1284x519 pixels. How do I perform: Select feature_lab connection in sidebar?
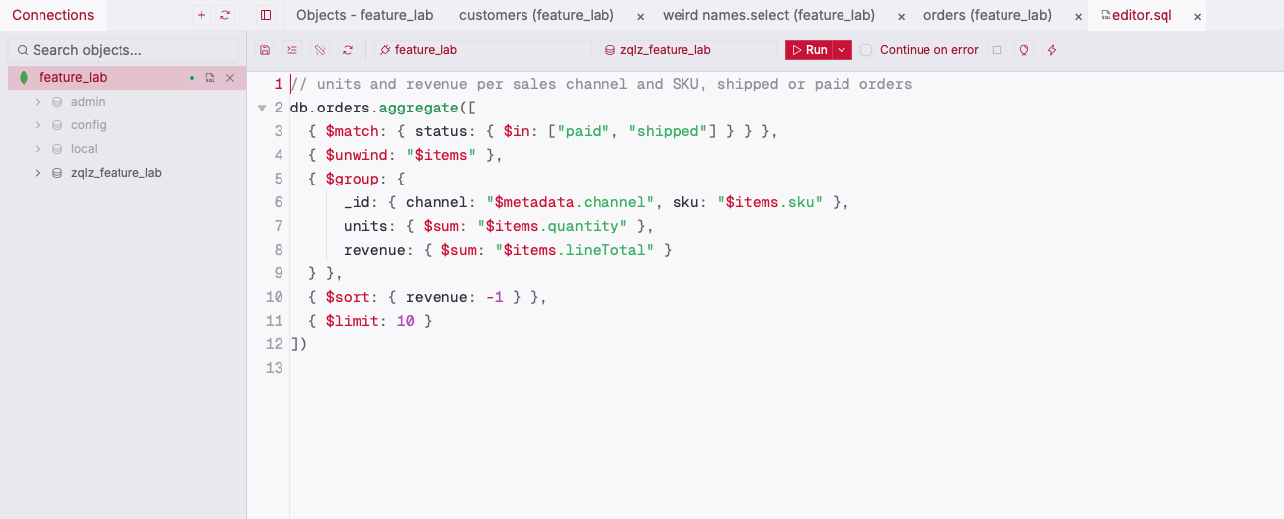click(x=126, y=78)
